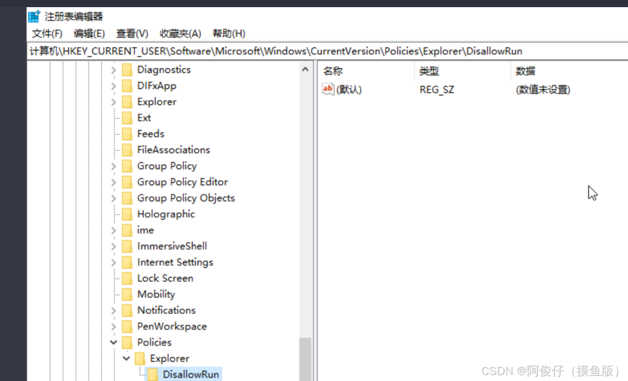Open the 查看(V) menu
The width and height of the screenshot is (628, 381).
(131, 33)
